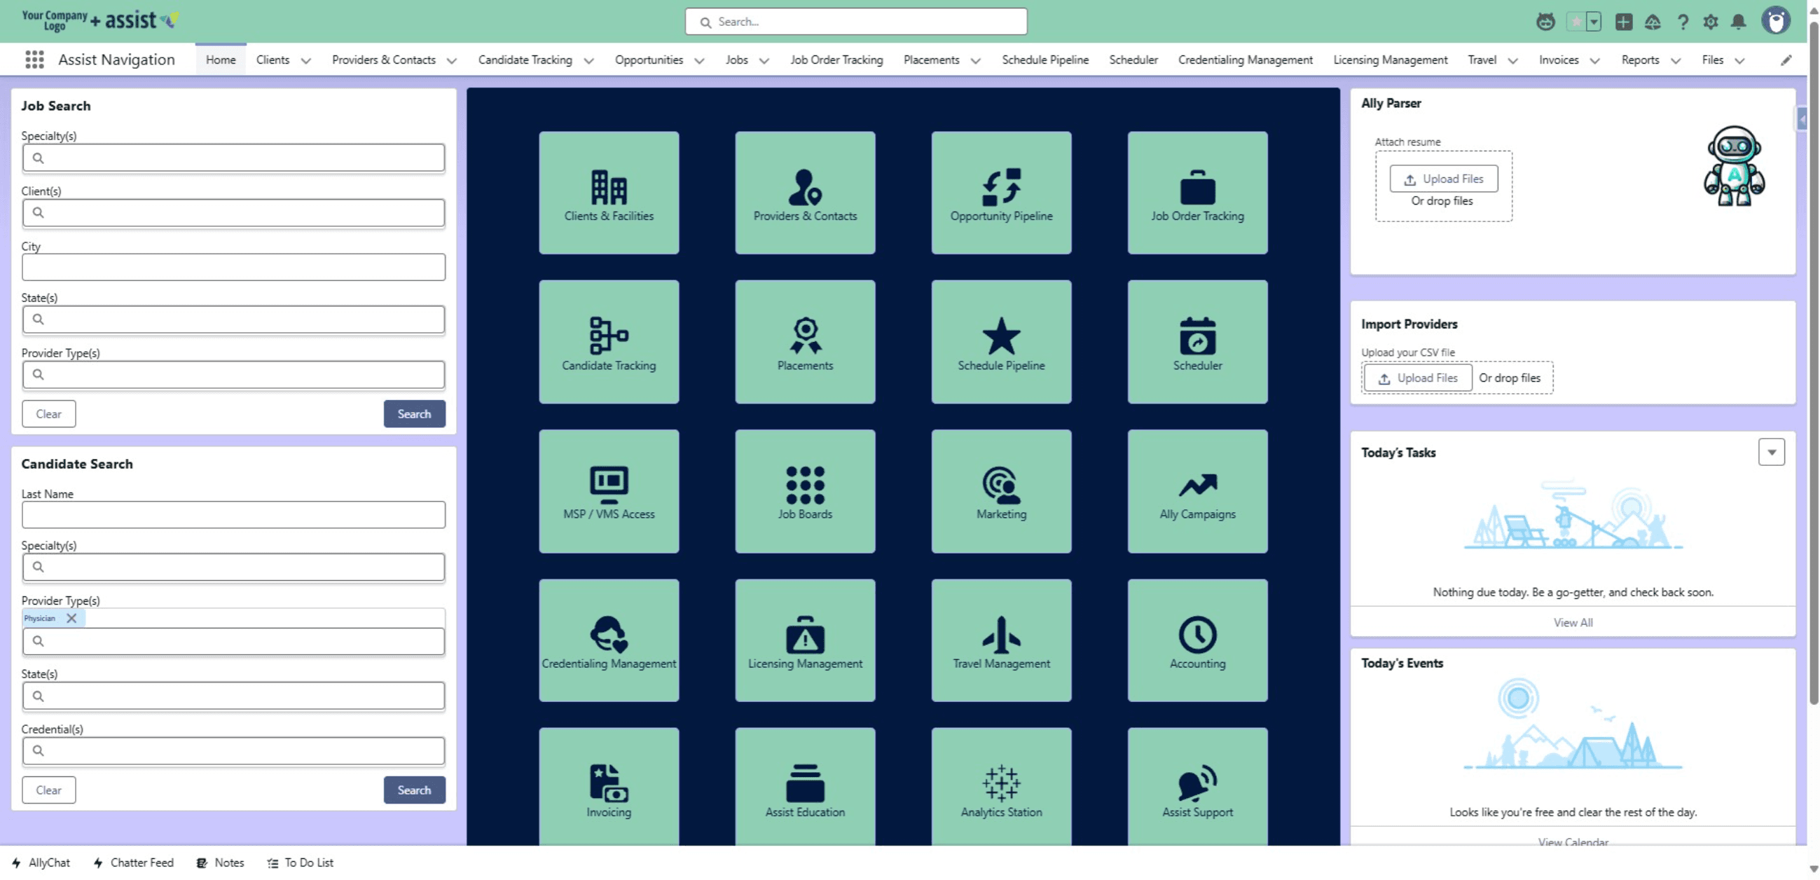Open the Licensing Management nav tab
This screenshot has height=880, width=1820.
1390,60
